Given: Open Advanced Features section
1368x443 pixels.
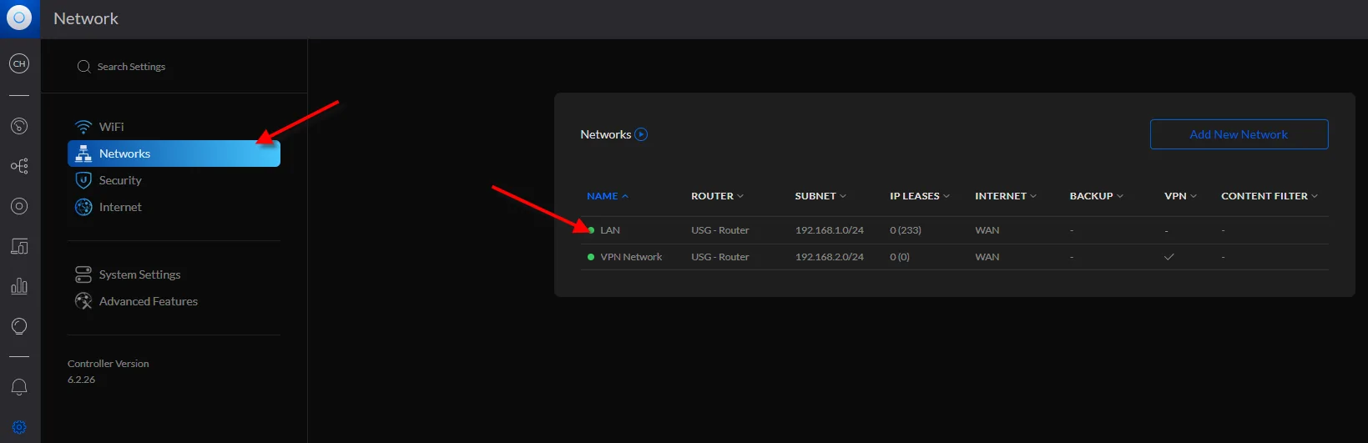Looking at the screenshot, I should click(x=174, y=301).
